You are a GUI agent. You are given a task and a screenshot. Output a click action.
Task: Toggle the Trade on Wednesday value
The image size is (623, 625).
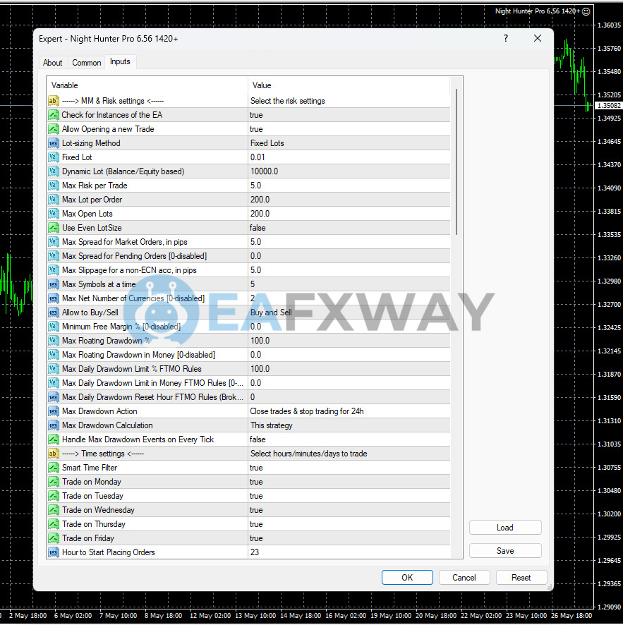click(x=349, y=510)
